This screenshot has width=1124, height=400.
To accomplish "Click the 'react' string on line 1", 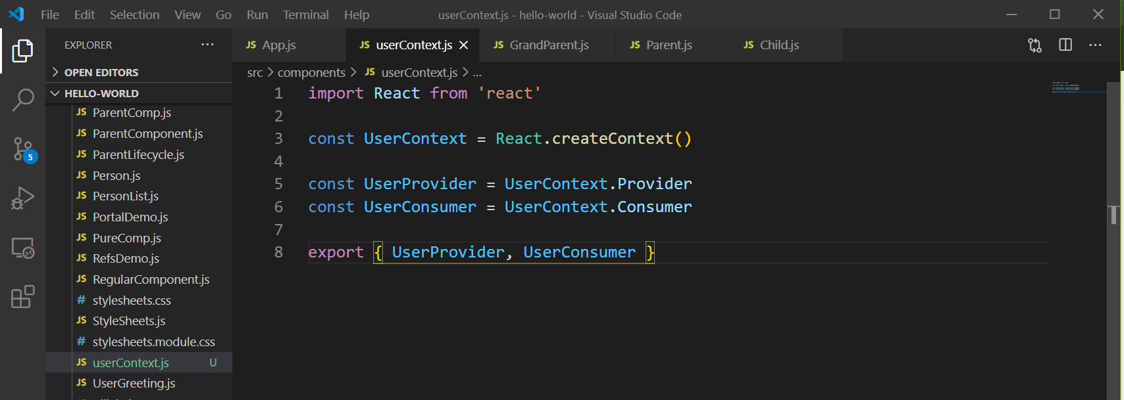I will (509, 93).
